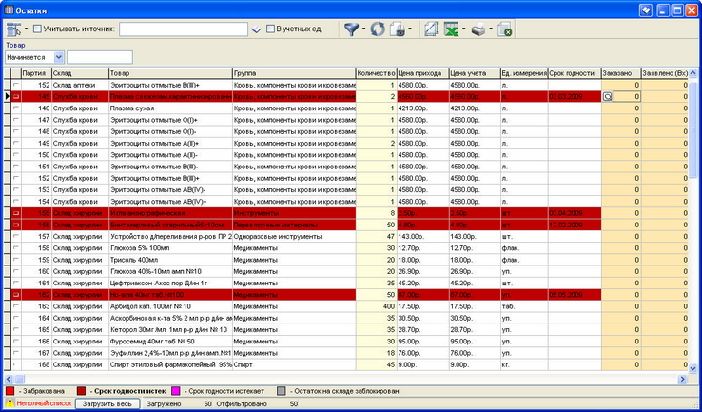Click the lookup icon in Заказано cell of row 145
The height and width of the screenshot is (412, 702).
click(607, 96)
